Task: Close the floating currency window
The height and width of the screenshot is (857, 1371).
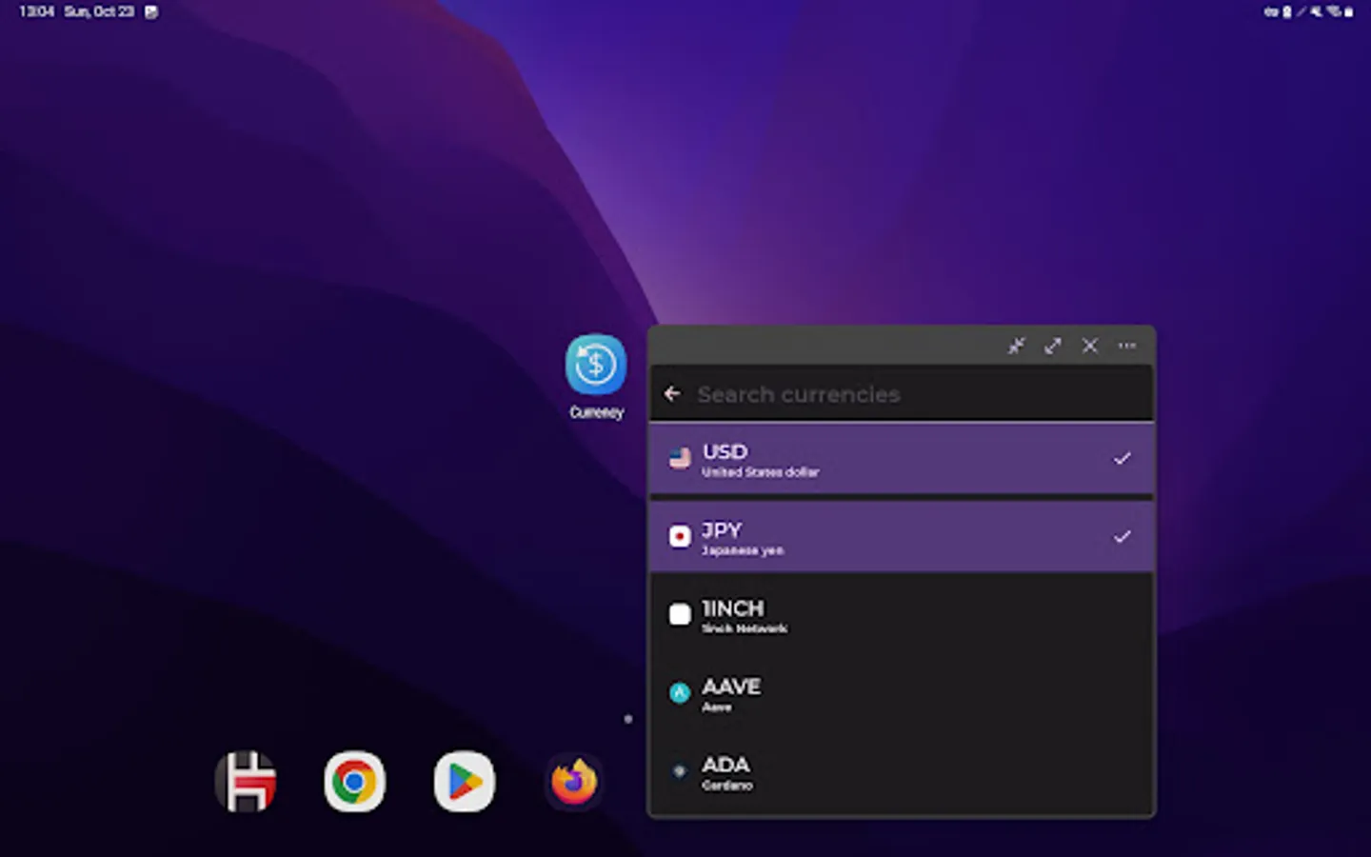Action: tap(1090, 346)
